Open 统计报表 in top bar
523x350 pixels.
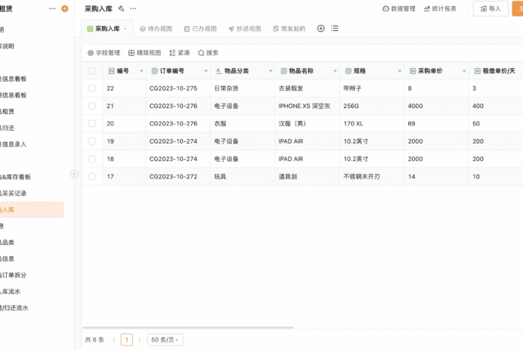pyautogui.click(x=440, y=8)
